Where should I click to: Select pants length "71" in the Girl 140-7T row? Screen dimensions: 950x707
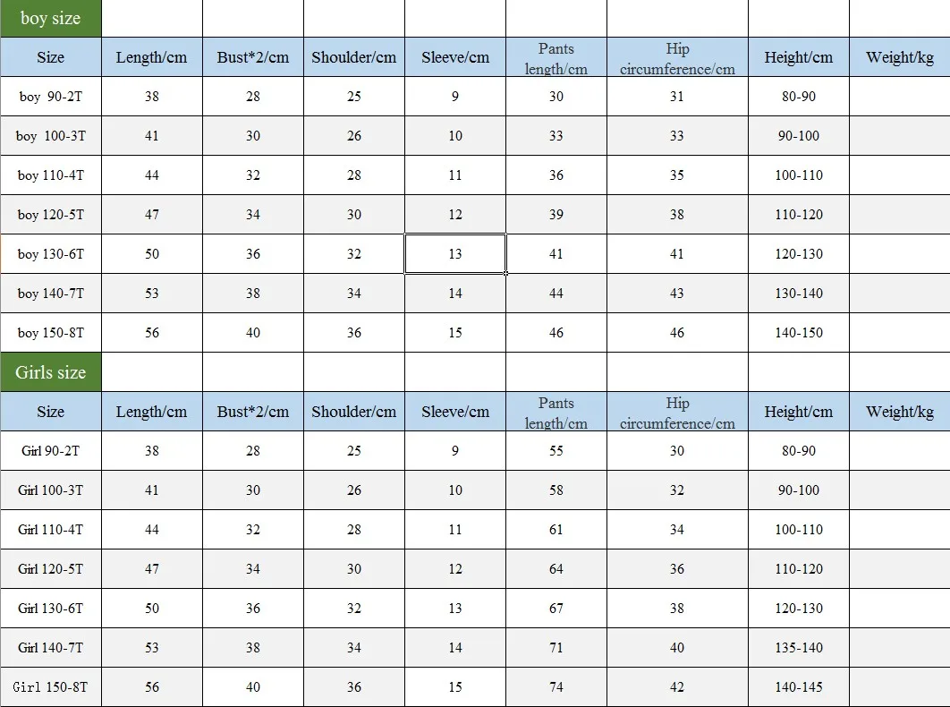556,648
